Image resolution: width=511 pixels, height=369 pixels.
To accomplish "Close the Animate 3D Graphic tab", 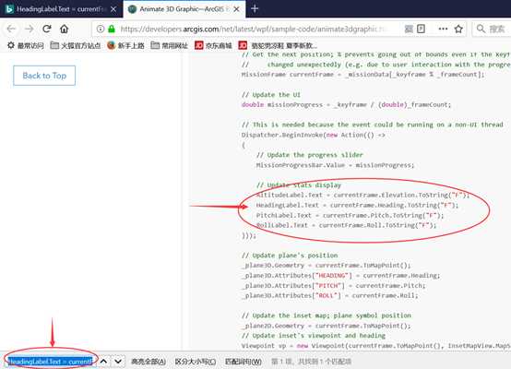I will pos(237,9).
